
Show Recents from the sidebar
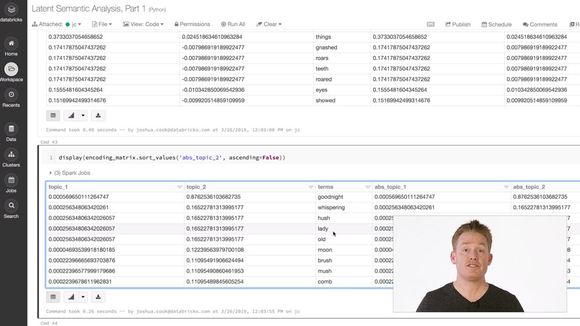coord(11,98)
